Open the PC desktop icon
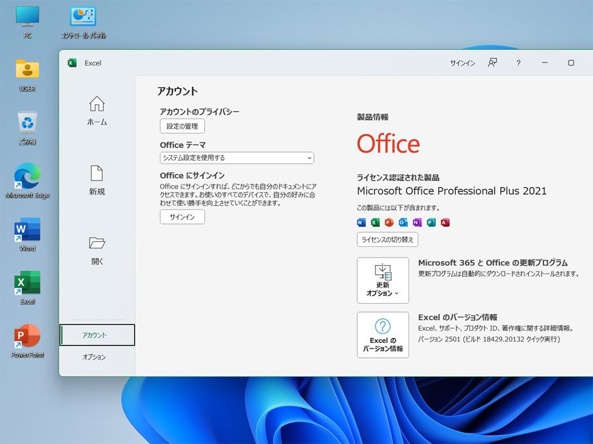The width and height of the screenshot is (593, 444). tap(27, 22)
